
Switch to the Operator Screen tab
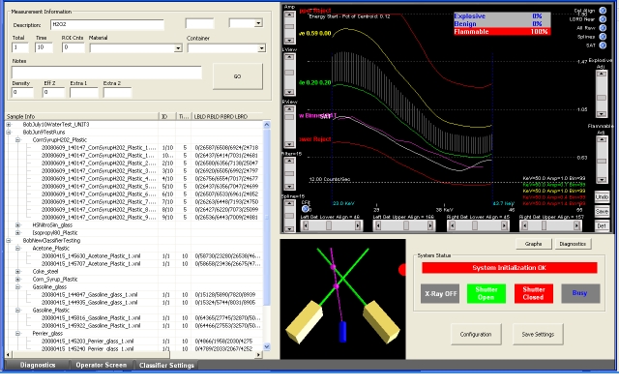coord(102,365)
